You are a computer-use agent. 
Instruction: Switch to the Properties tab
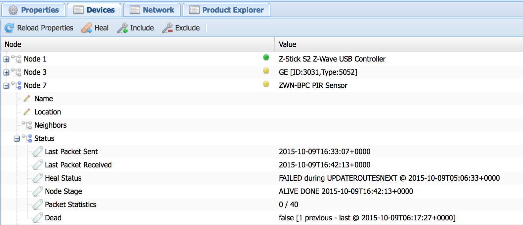pos(33,10)
